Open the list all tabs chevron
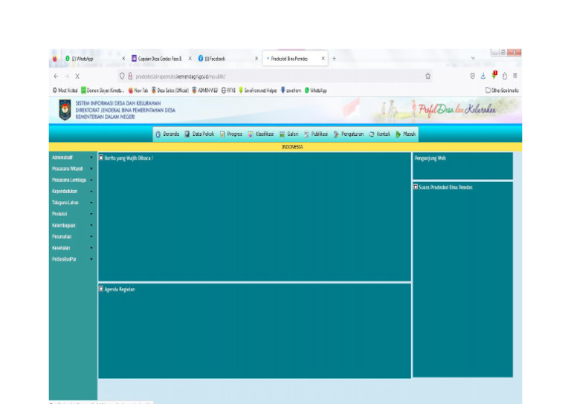Image resolution: width=571 pixels, height=404 pixels. (473, 58)
